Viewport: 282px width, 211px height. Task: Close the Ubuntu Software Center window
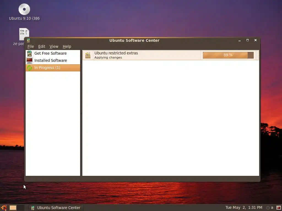pos(256,40)
